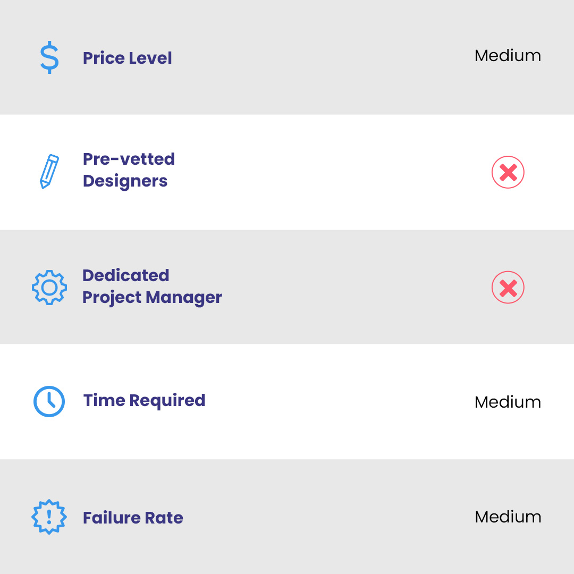Click the word "Rate"
The image size is (574, 574).
point(164,518)
